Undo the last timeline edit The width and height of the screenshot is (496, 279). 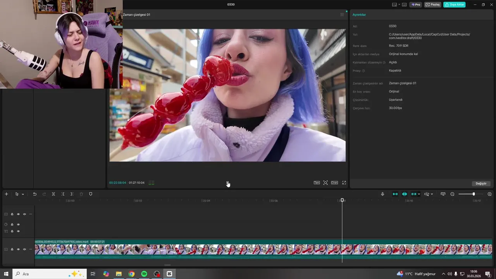(34, 194)
